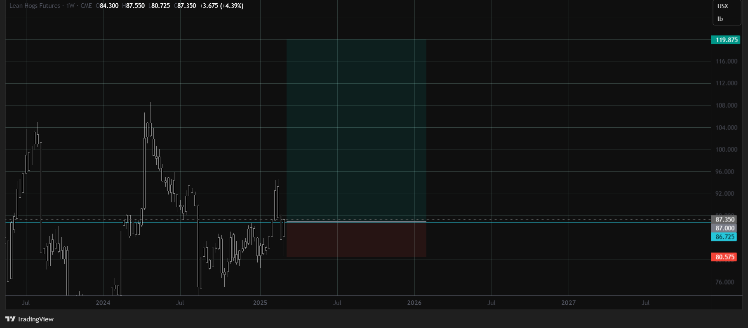The height and width of the screenshot is (328, 748).
Task: Click the Jul label between 2026 and 2027
Action: (x=492, y=303)
